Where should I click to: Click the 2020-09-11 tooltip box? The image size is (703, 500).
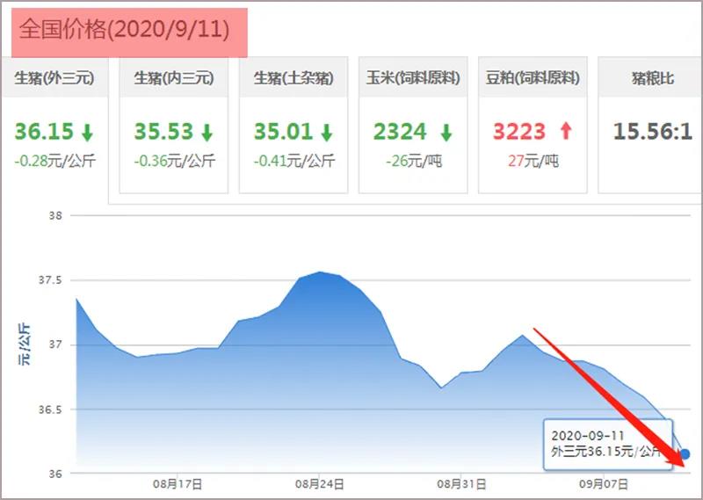point(608,445)
